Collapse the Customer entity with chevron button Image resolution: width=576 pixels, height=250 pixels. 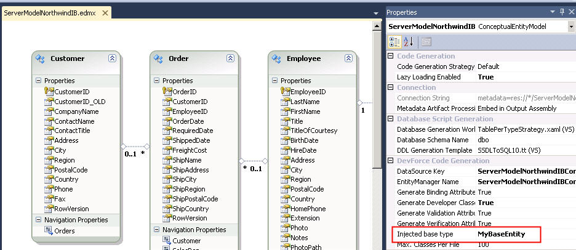tap(111, 58)
